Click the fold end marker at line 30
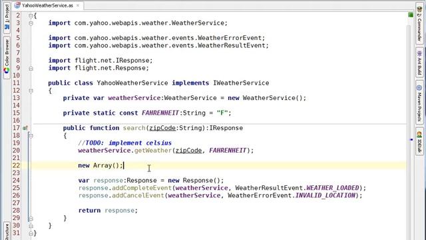The height and width of the screenshot is (240, 426). [31, 225]
